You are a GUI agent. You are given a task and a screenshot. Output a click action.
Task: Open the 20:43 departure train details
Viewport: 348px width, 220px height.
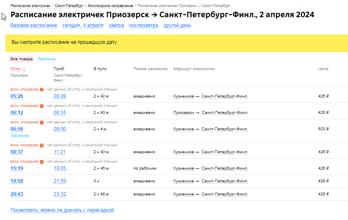point(17,194)
